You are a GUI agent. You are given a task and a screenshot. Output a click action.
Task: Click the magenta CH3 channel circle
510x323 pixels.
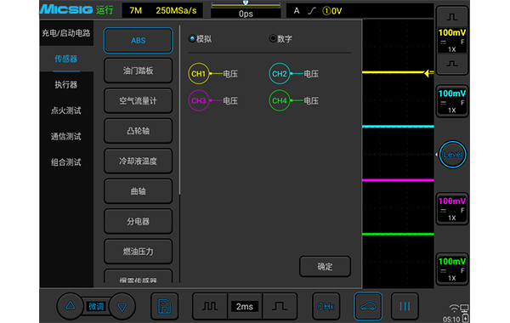pos(198,101)
